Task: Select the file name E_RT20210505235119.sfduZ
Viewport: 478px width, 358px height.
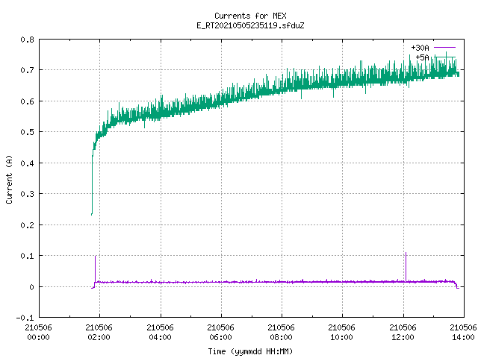Action: click(x=250, y=25)
